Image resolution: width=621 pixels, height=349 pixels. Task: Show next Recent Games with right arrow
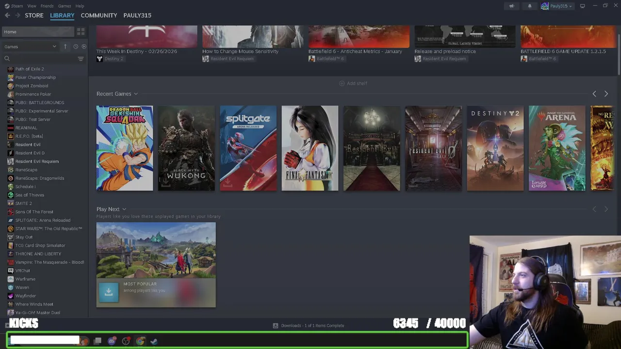tap(606, 94)
